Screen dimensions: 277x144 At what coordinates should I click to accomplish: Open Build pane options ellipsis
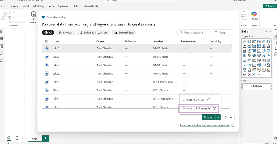click(266, 31)
